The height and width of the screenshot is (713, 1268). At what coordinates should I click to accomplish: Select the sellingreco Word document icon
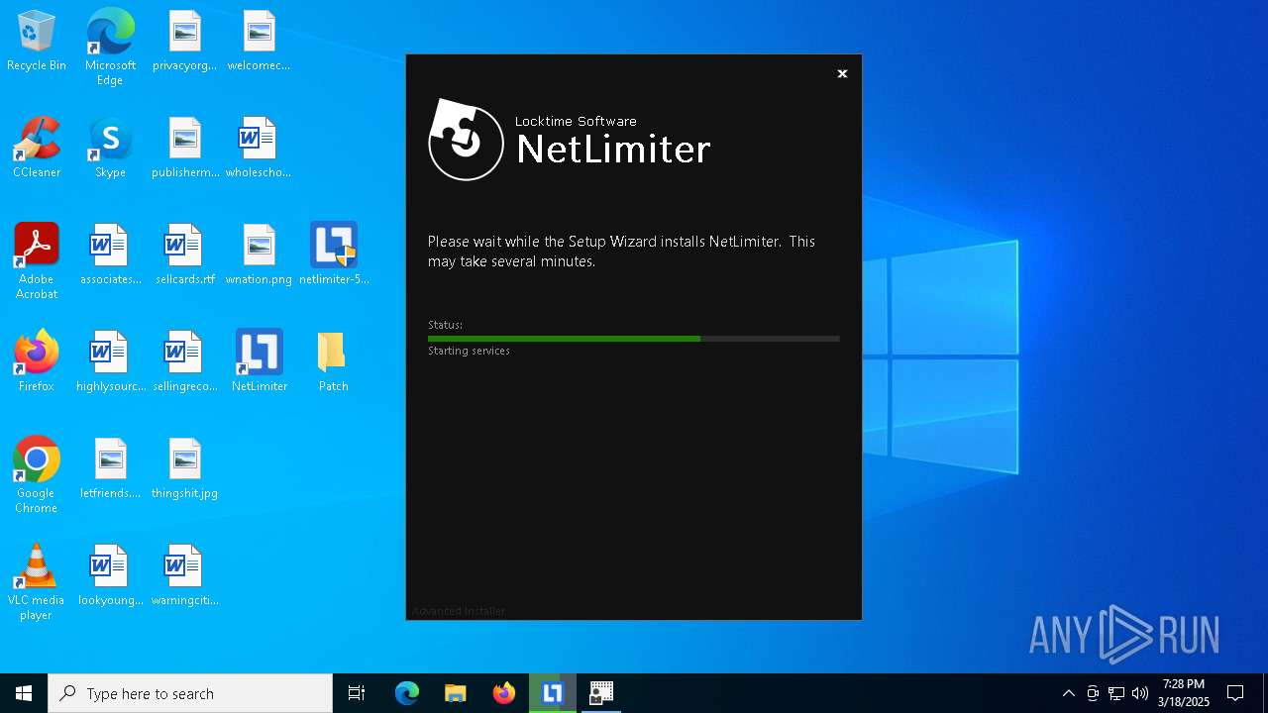(x=184, y=362)
